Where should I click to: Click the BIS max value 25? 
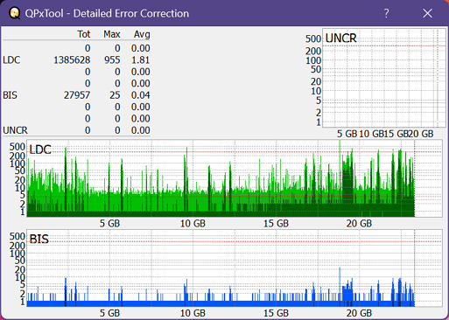pos(115,95)
